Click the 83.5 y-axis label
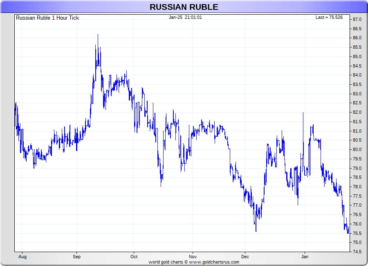This screenshot has height=266, width=368. click(357, 84)
